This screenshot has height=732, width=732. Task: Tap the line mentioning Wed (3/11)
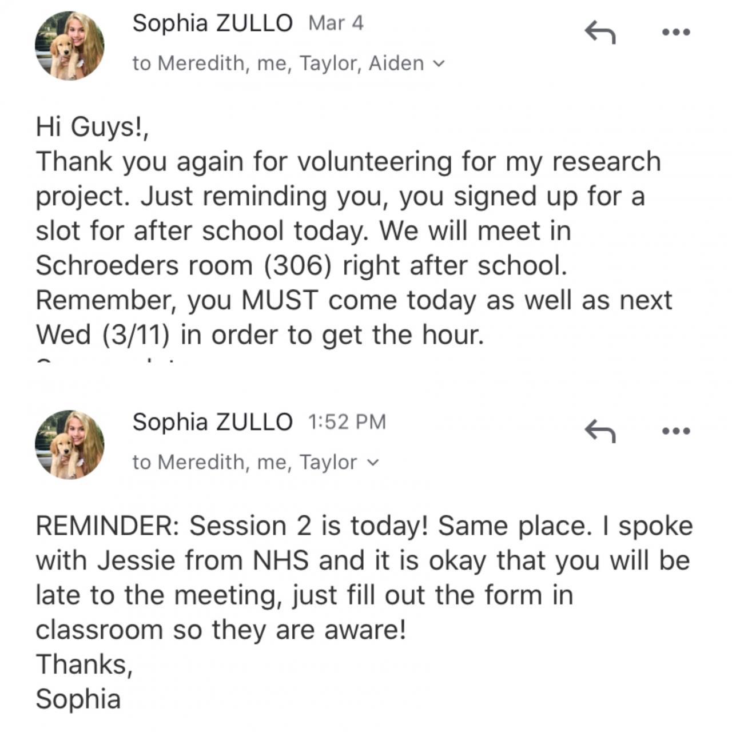[260, 335]
